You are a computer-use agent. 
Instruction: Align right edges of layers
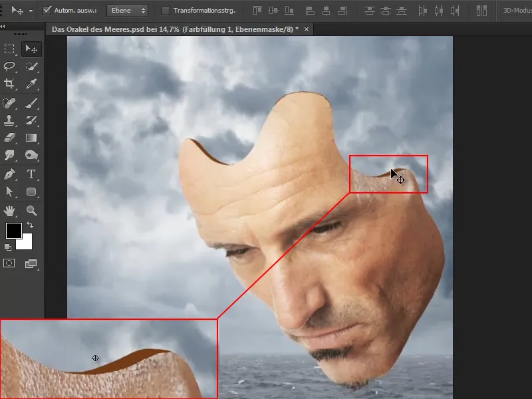click(x=342, y=11)
